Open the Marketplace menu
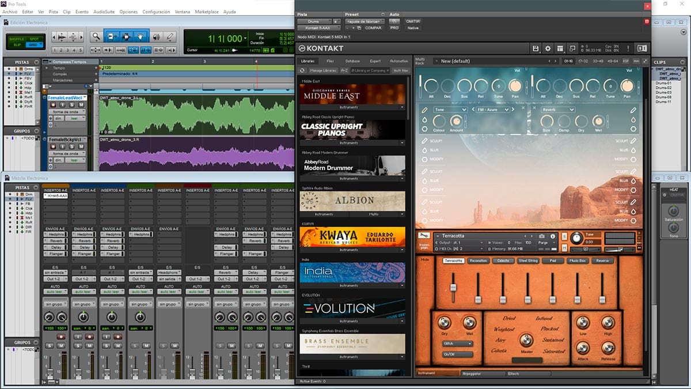This screenshot has height=389, width=691. 206,12
